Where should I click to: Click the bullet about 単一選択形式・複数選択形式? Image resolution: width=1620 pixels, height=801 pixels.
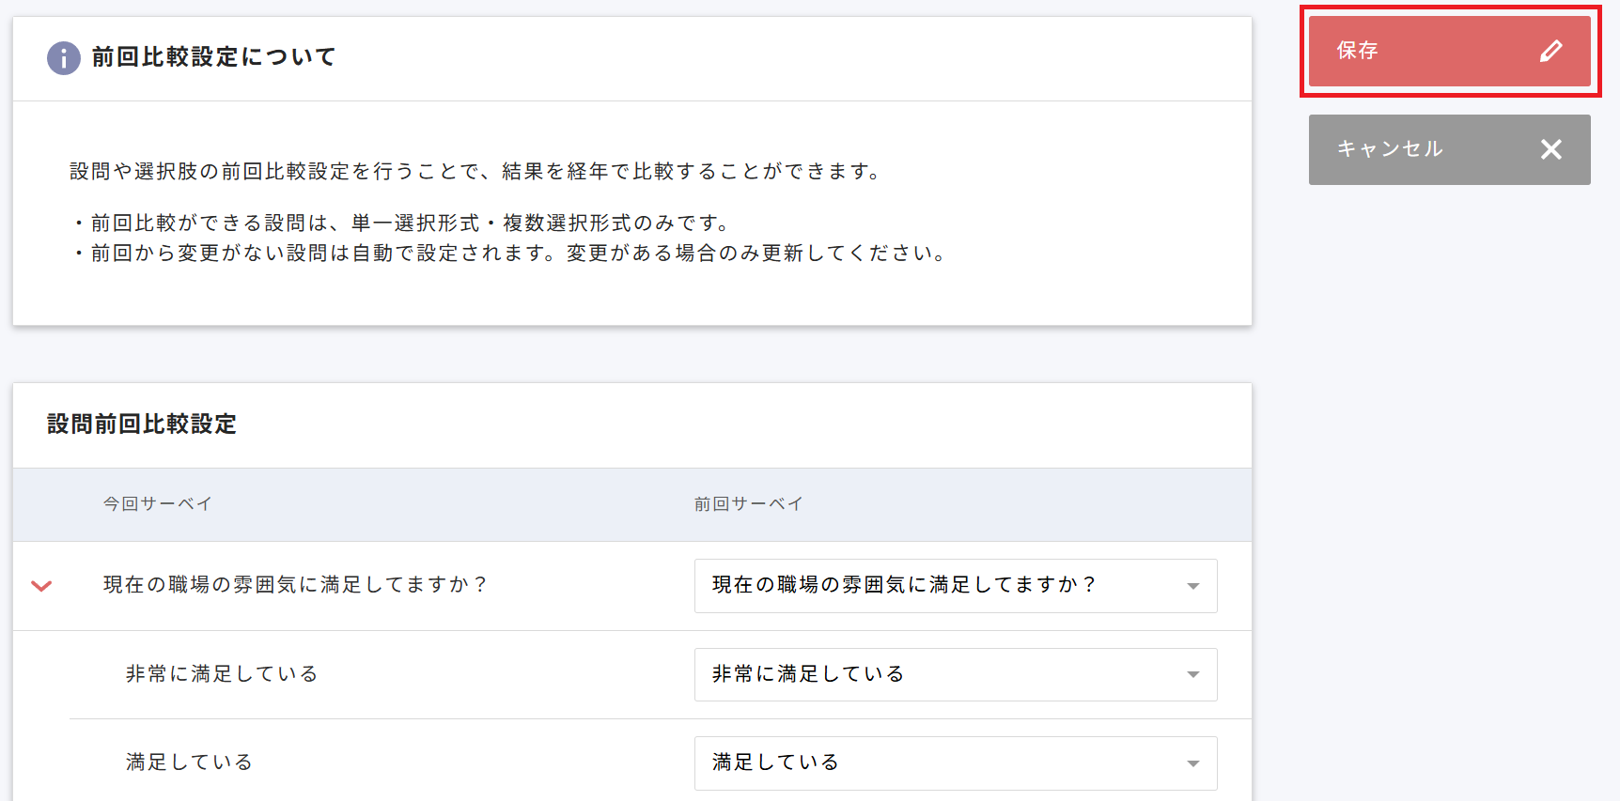tap(401, 223)
